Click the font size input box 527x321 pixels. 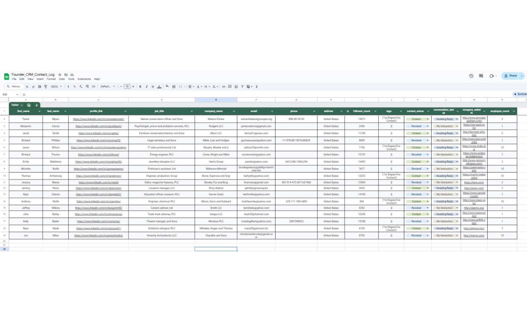point(127,87)
